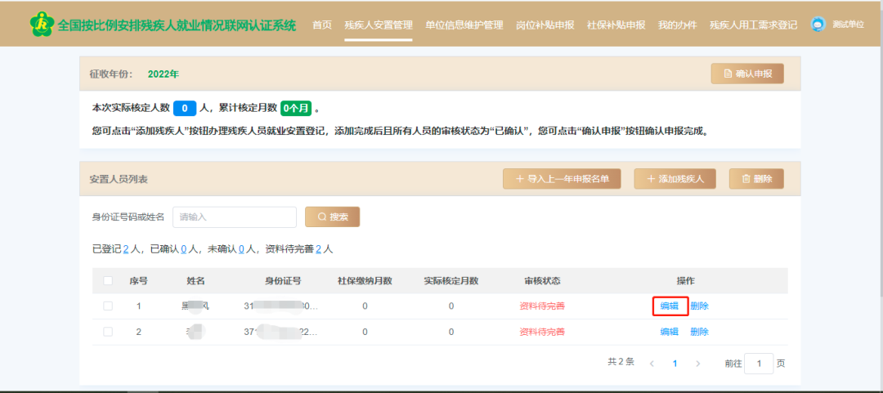This screenshot has width=883, height=393.
Task: Toggle the select-all checkbox in table header
Action: coord(108,281)
